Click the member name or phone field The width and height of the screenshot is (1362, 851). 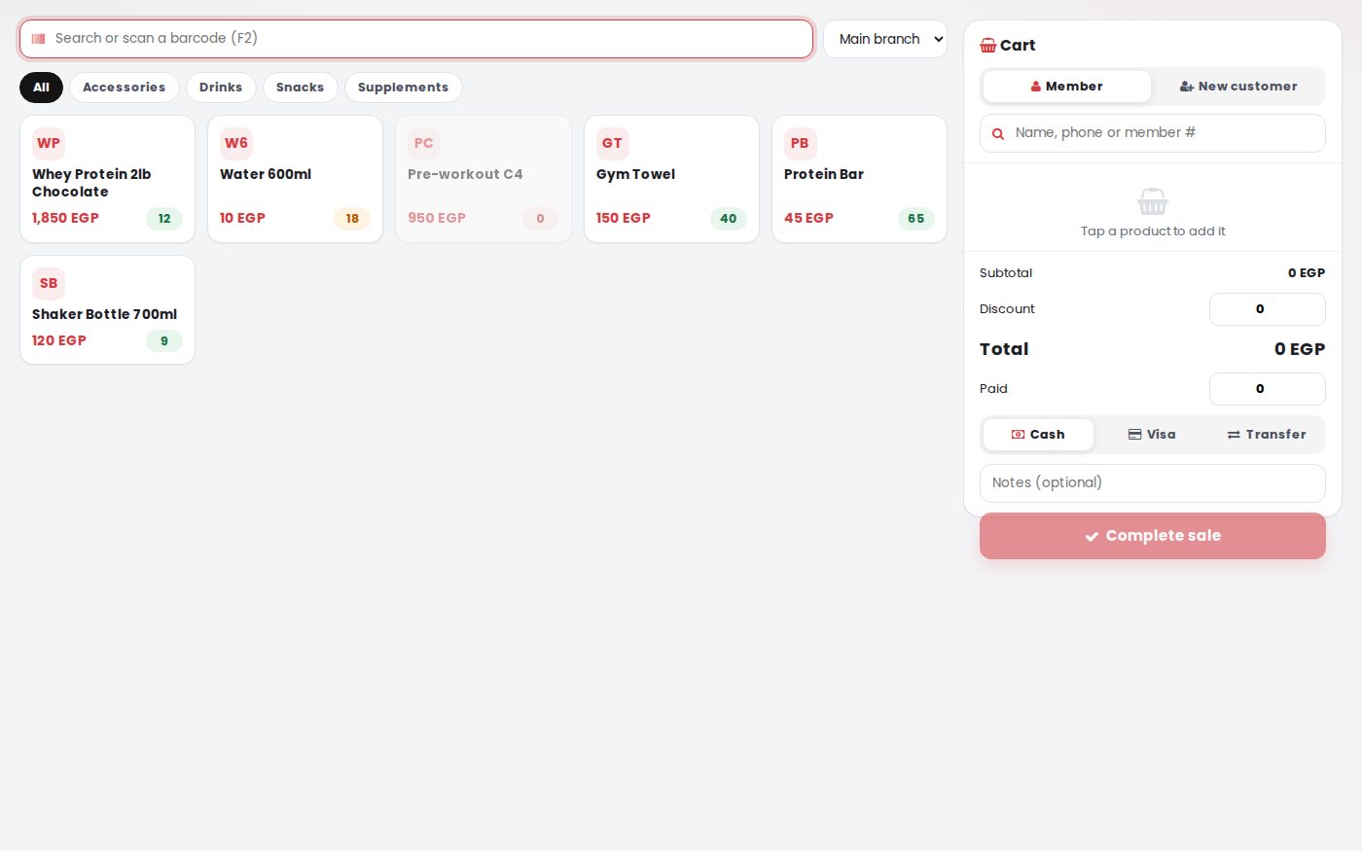[1153, 133]
